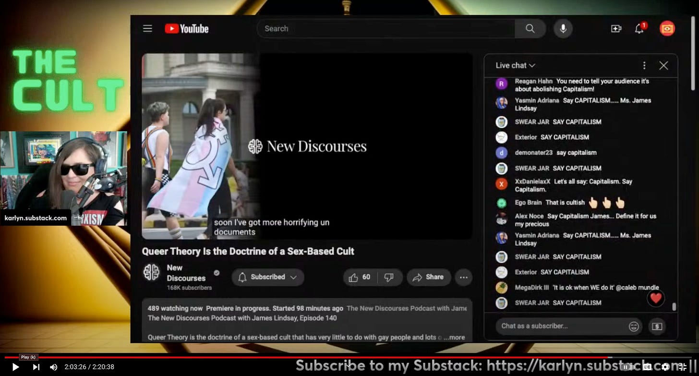Click the 168K subscribers text

coord(189,288)
